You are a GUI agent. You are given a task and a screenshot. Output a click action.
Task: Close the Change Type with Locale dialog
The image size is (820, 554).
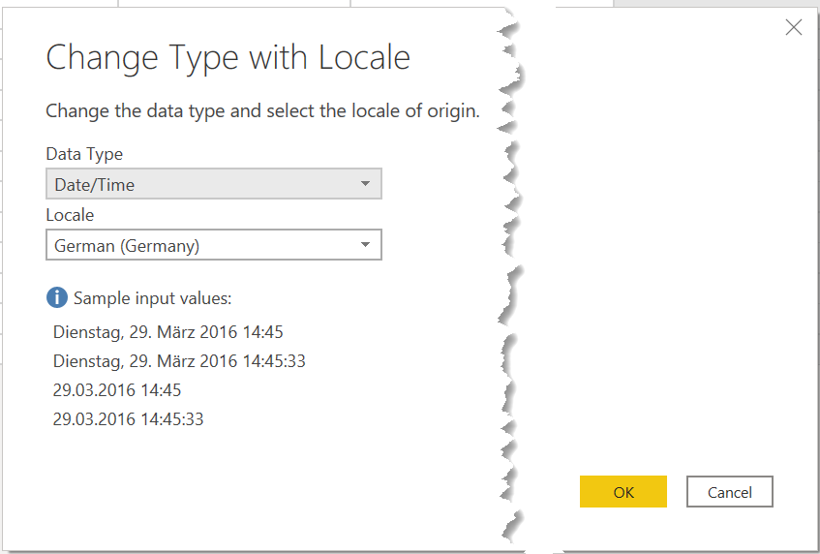click(x=793, y=27)
